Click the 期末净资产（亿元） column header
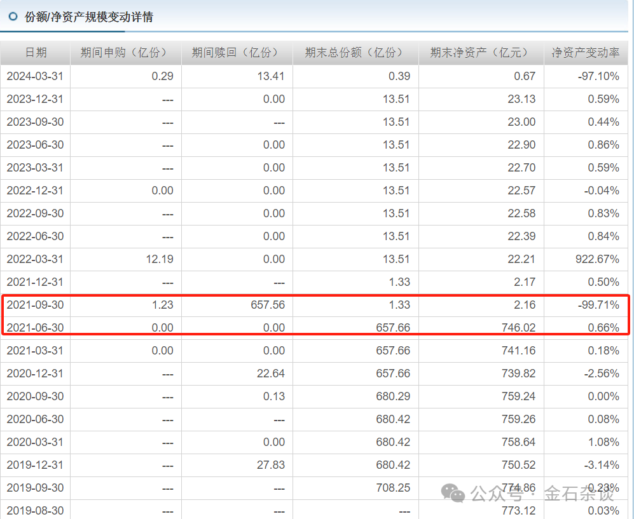 click(x=481, y=53)
